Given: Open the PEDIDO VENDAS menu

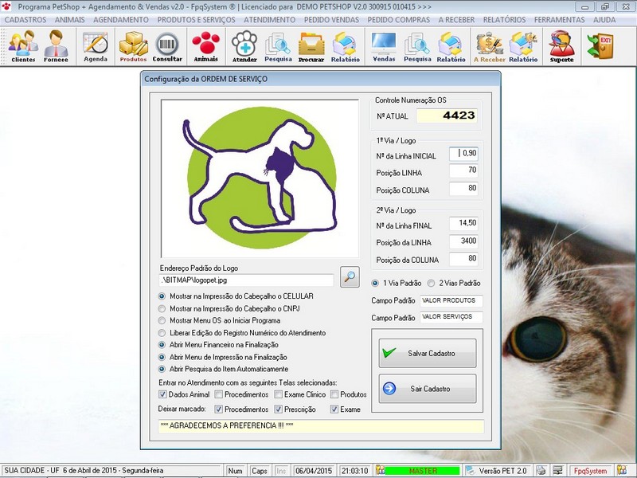Looking at the screenshot, I should (331, 19).
